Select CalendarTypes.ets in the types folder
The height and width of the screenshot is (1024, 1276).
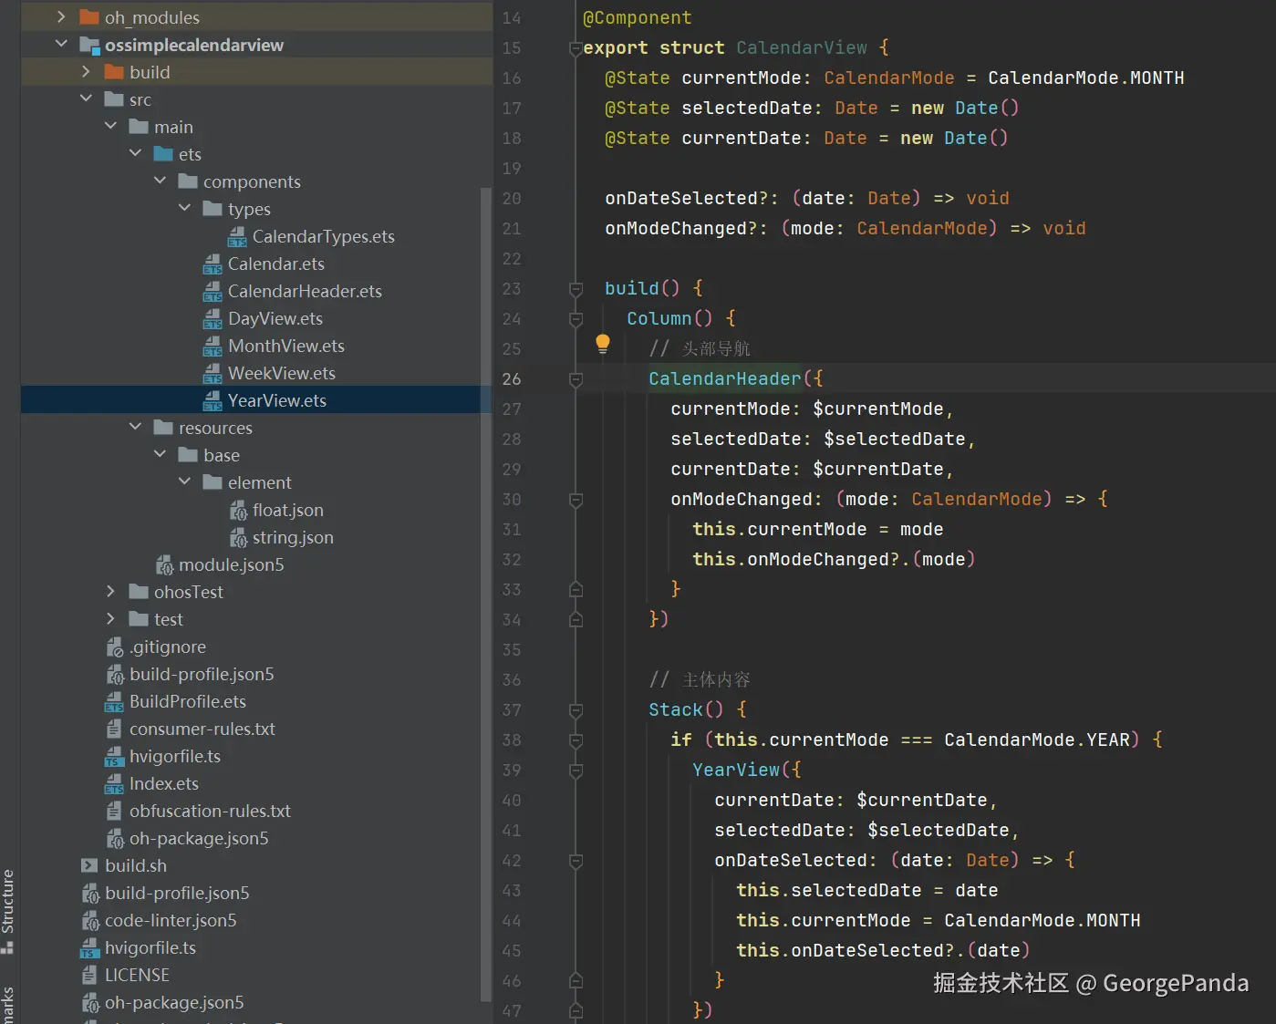[323, 236]
